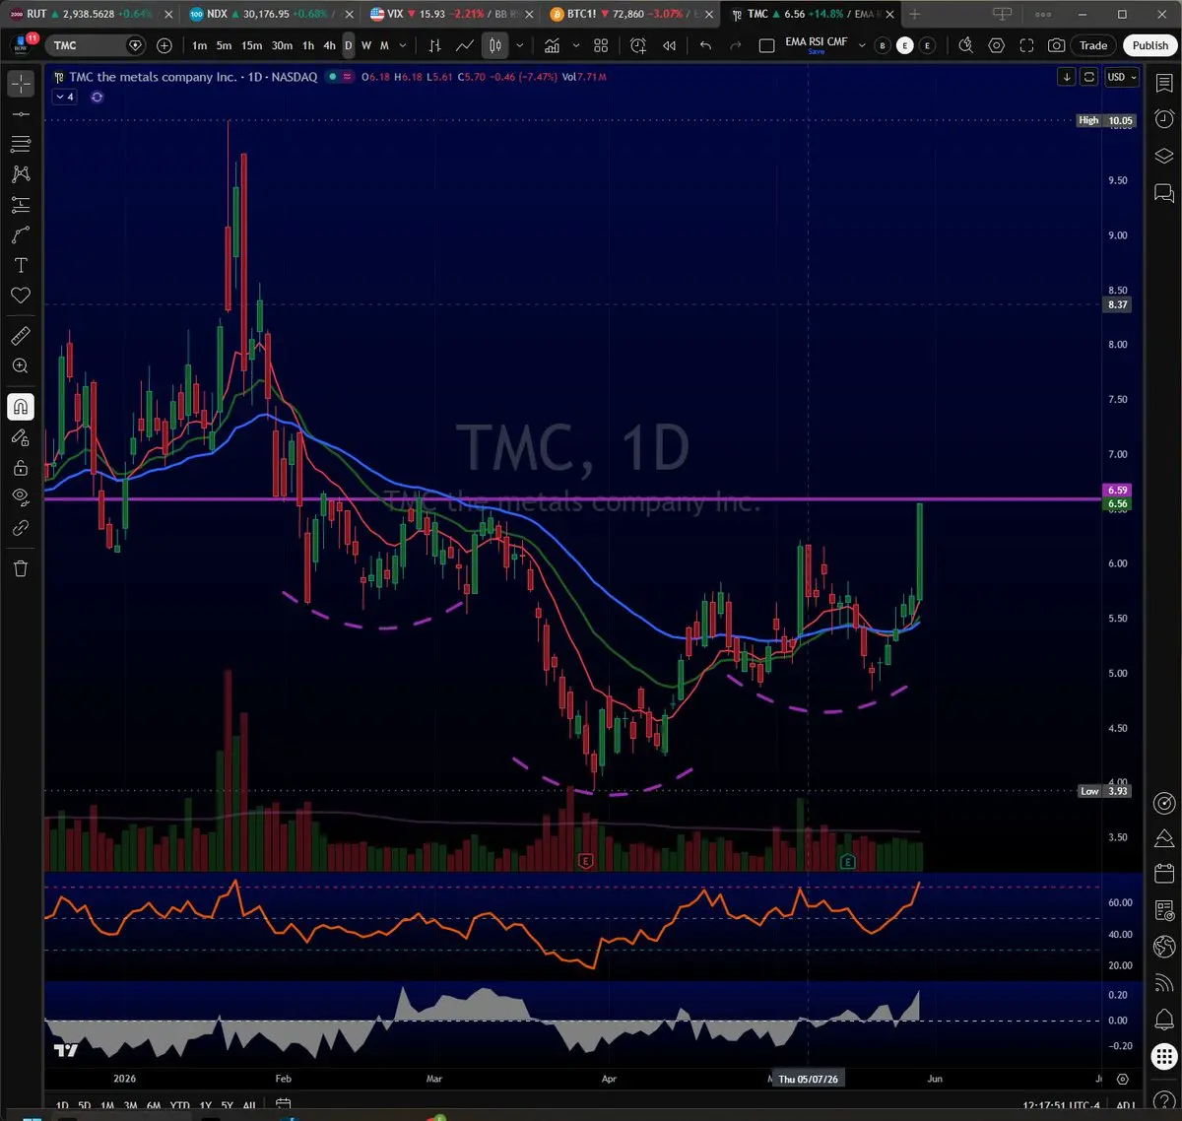Activate the zoom in tool
The image size is (1182, 1121).
(x=21, y=365)
